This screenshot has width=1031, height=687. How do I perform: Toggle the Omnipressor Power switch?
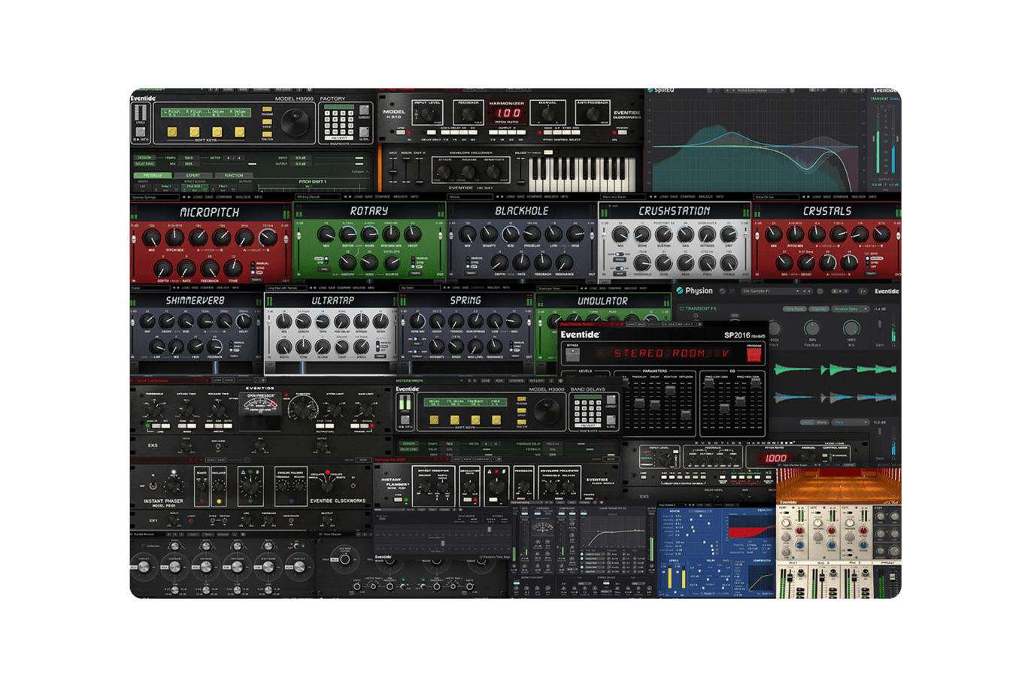pyautogui.click(x=359, y=426)
